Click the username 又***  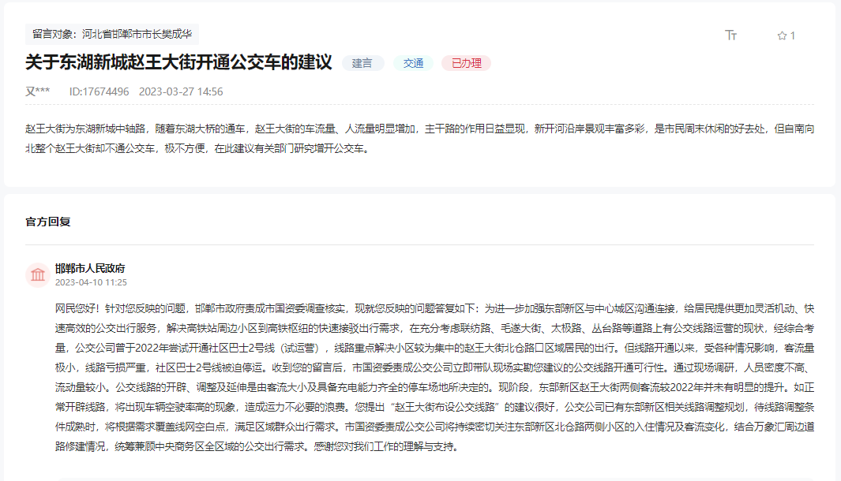tap(38, 91)
